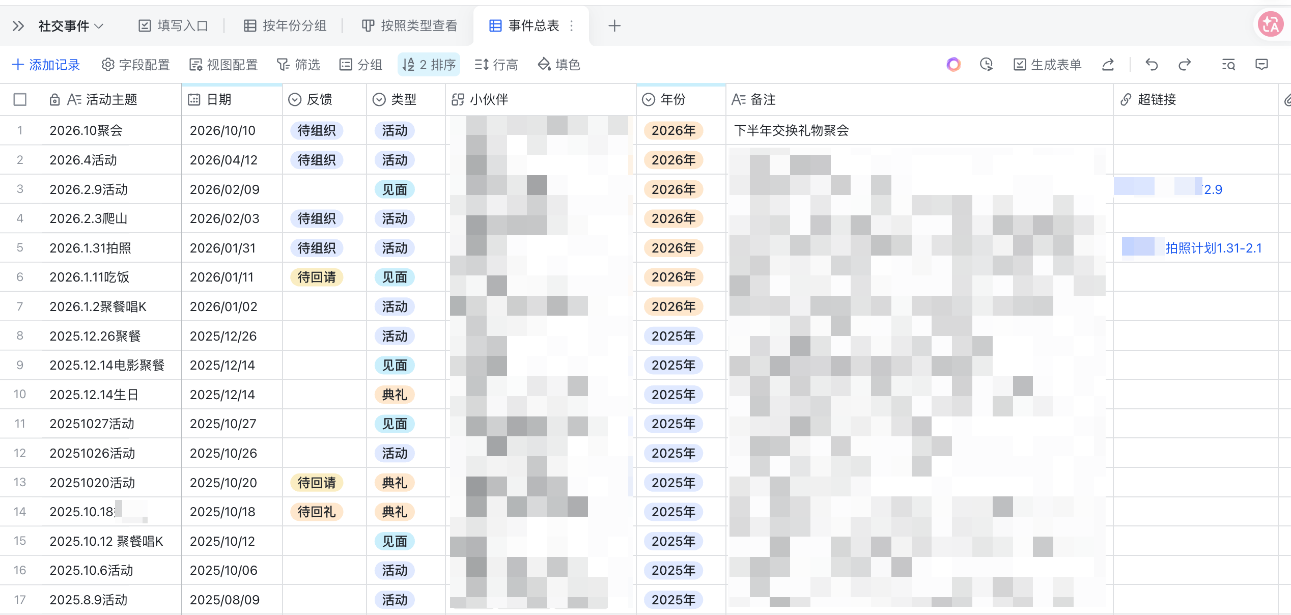1291x615 pixels.
Task: Open the comments bubble icon
Action: click(1261, 65)
